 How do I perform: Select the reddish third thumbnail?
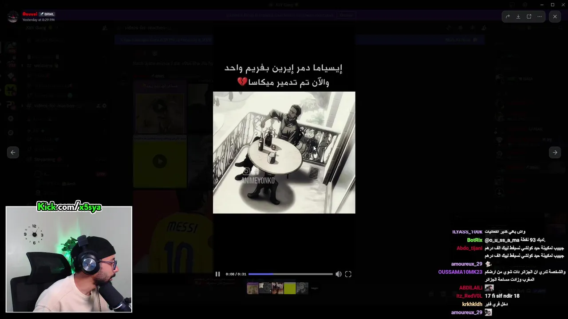[277, 288]
